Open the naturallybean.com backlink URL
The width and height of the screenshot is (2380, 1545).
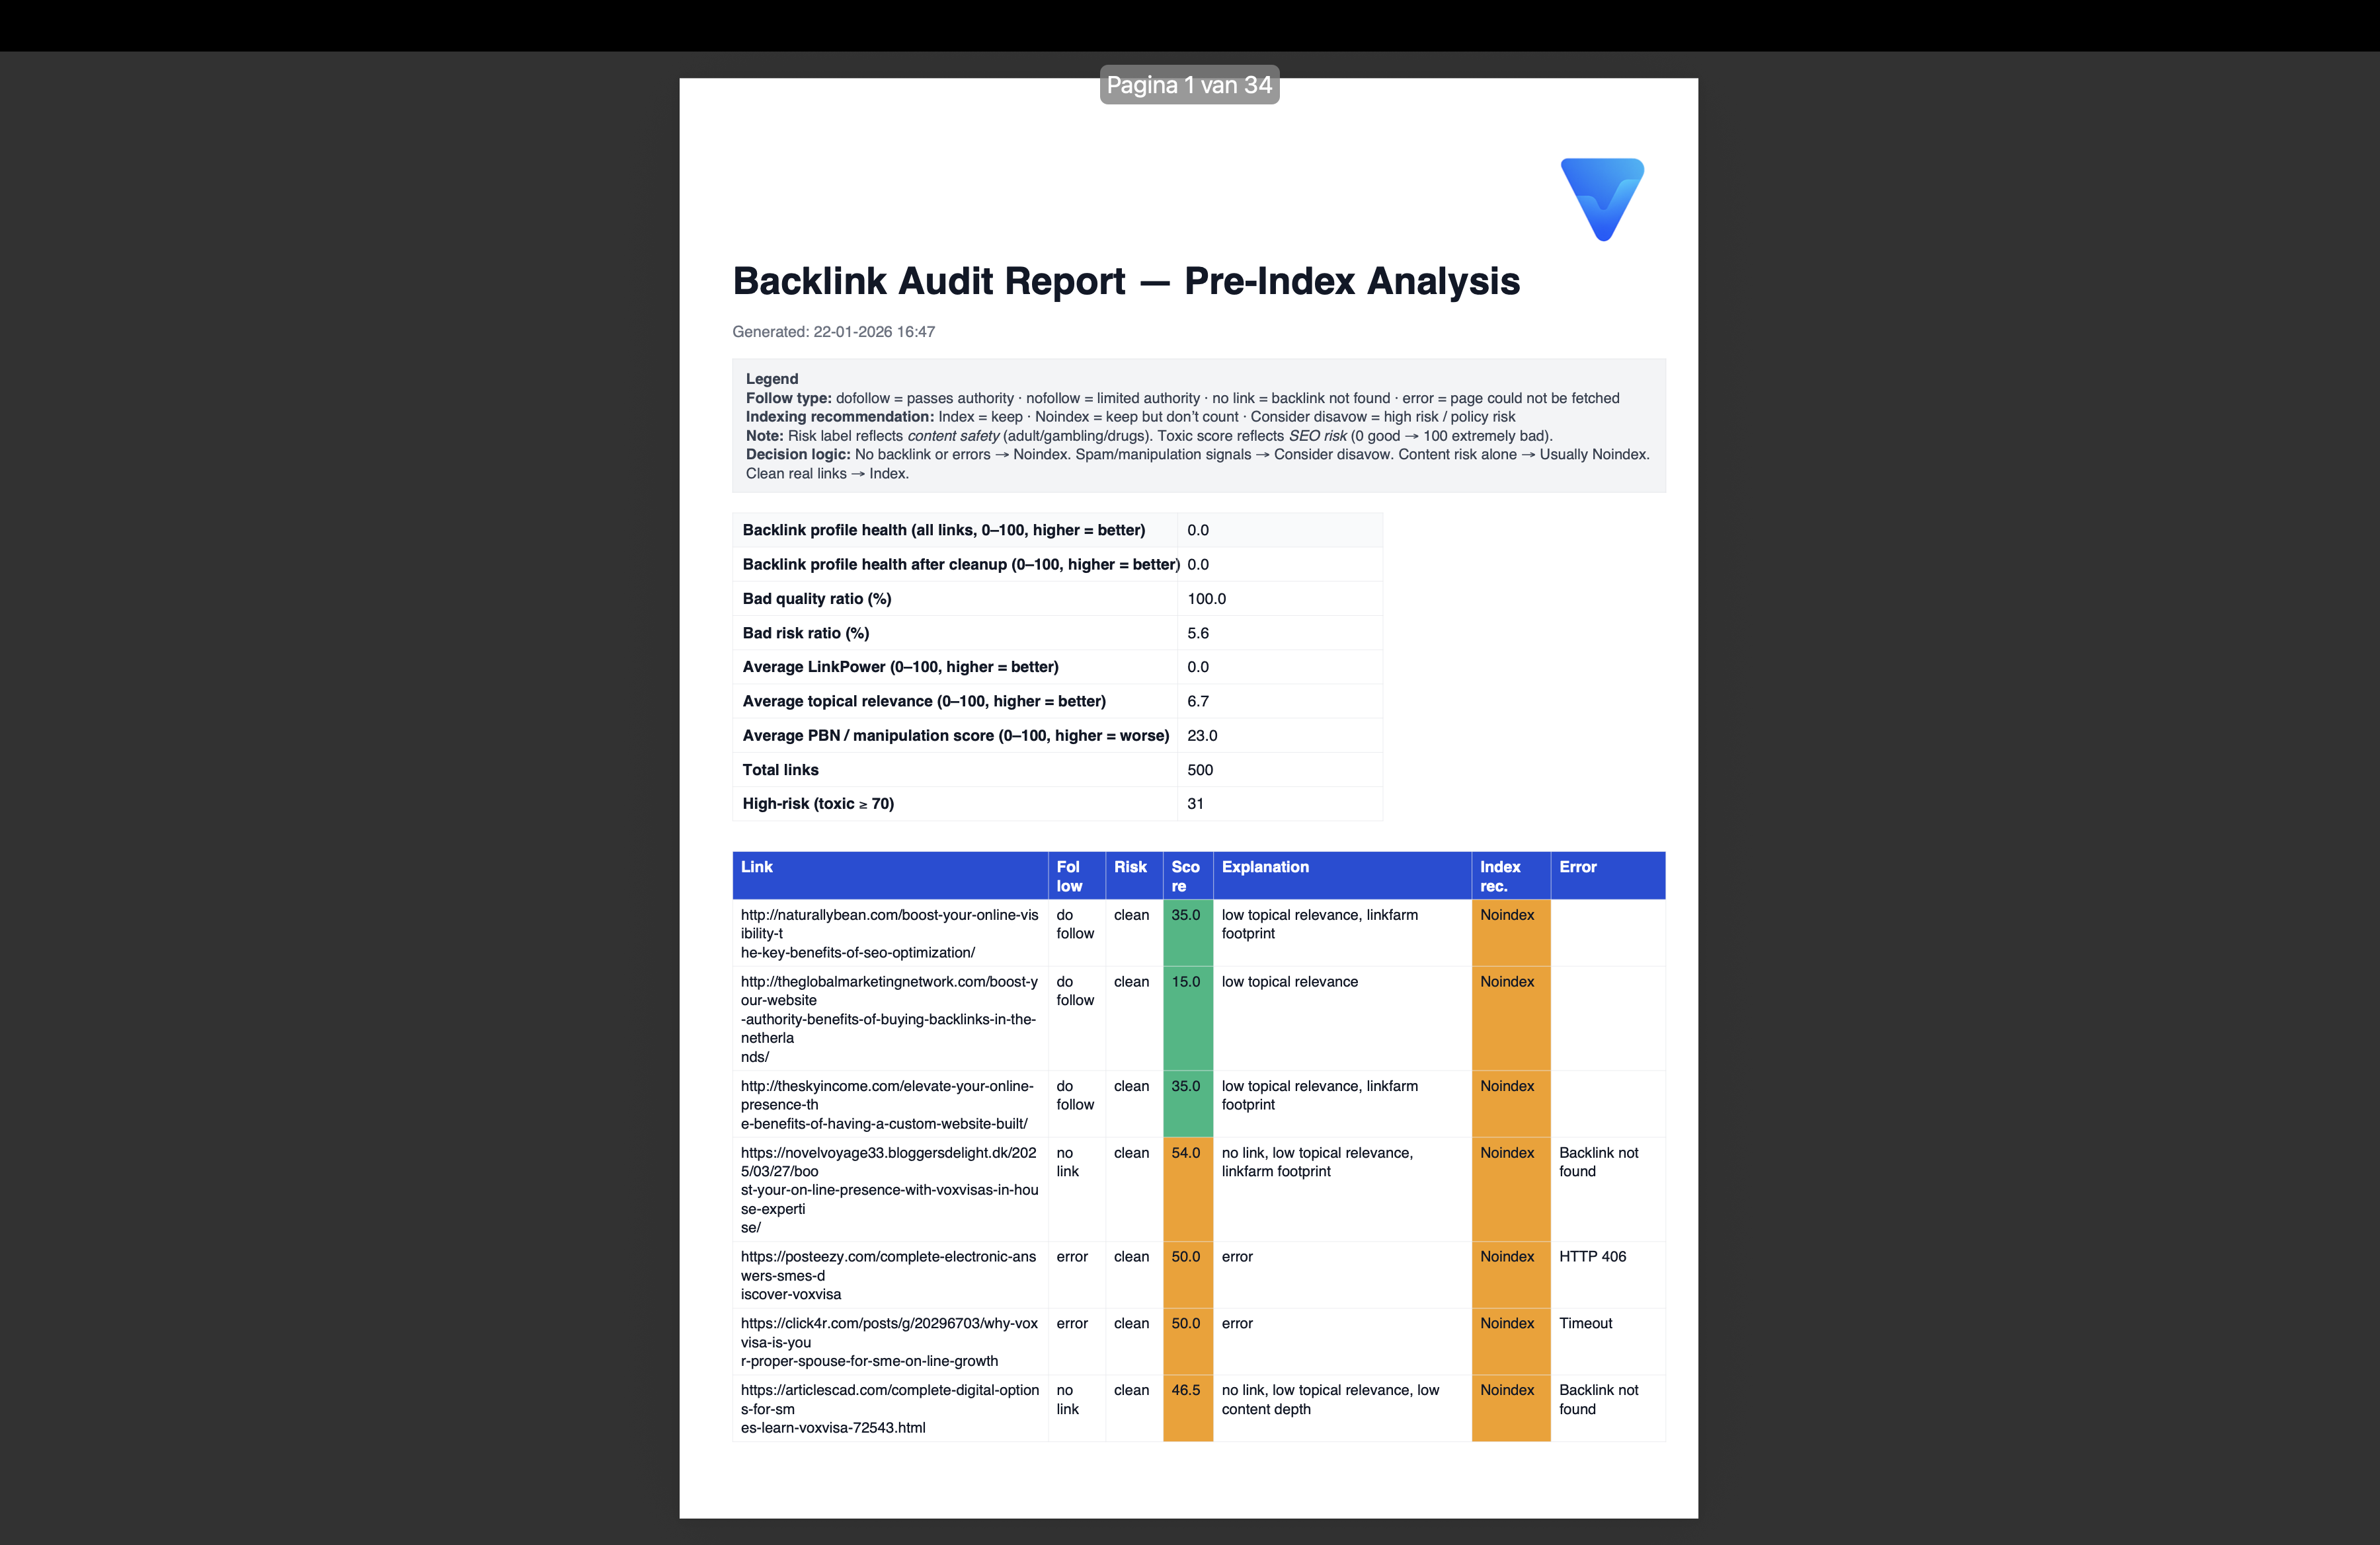pyautogui.click(x=889, y=915)
